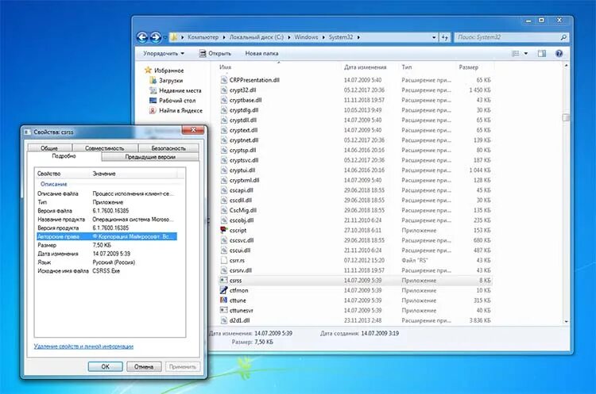Click Компьютер in the address breadcrumb
The height and width of the screenshot is (394, 596).
click(x=203, y=37)
